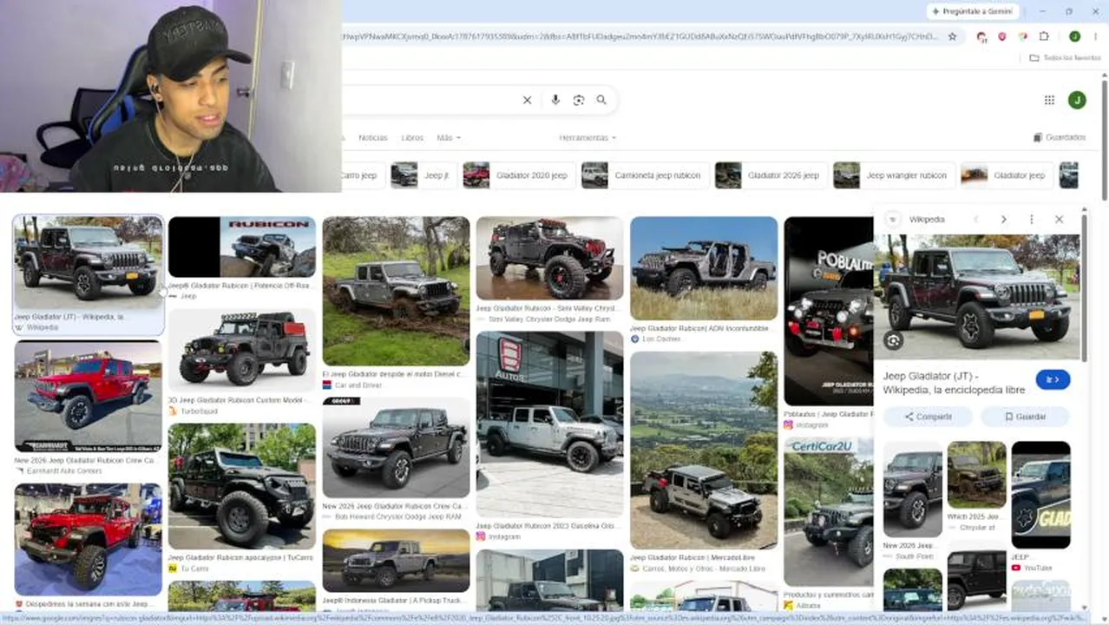
Task: Clear the search box with the X
Action: click(x=527, y=100)
